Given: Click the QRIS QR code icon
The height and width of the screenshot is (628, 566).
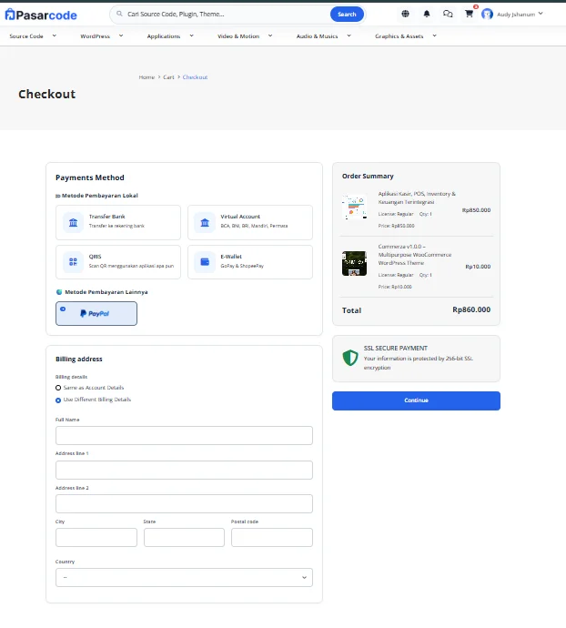Looking at the screenshot, I should pos(74,262).
